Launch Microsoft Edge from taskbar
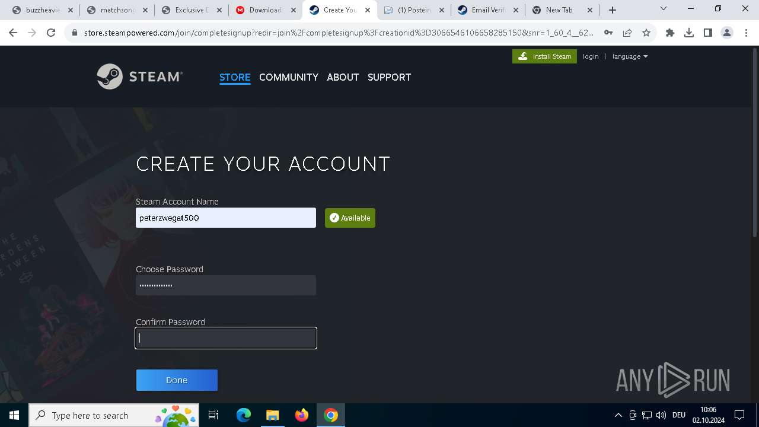759x427 pixels. coord(244,415)
